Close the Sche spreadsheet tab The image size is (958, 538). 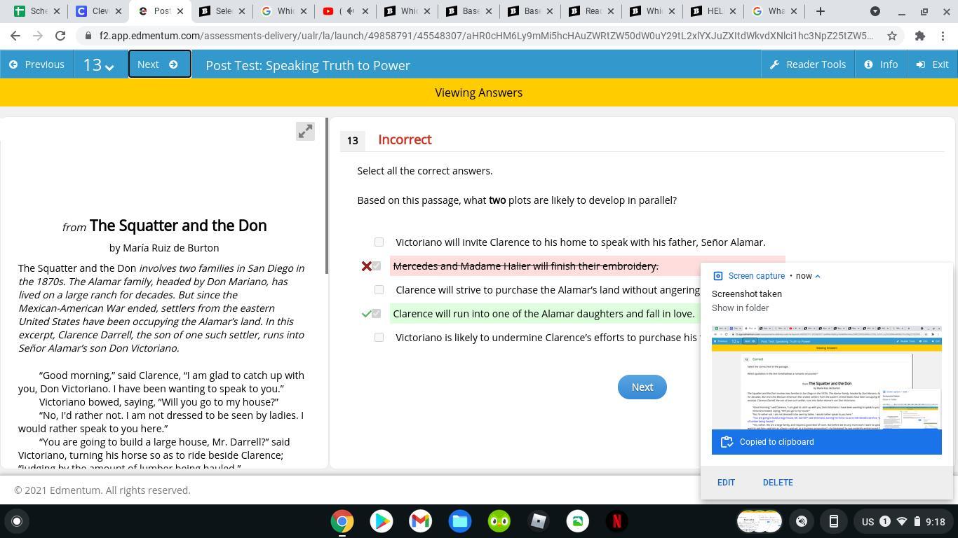point(57,11)
